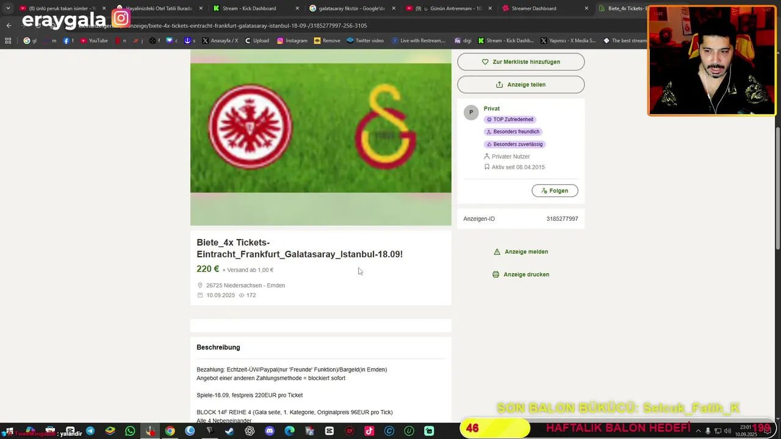Click the microphone icon in system tray
The width and height of the screenshot is (781, 439).
click(708, 431)
